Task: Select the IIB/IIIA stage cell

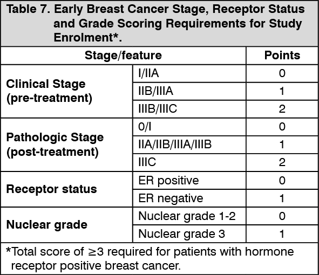Action: tap(189, 91)
